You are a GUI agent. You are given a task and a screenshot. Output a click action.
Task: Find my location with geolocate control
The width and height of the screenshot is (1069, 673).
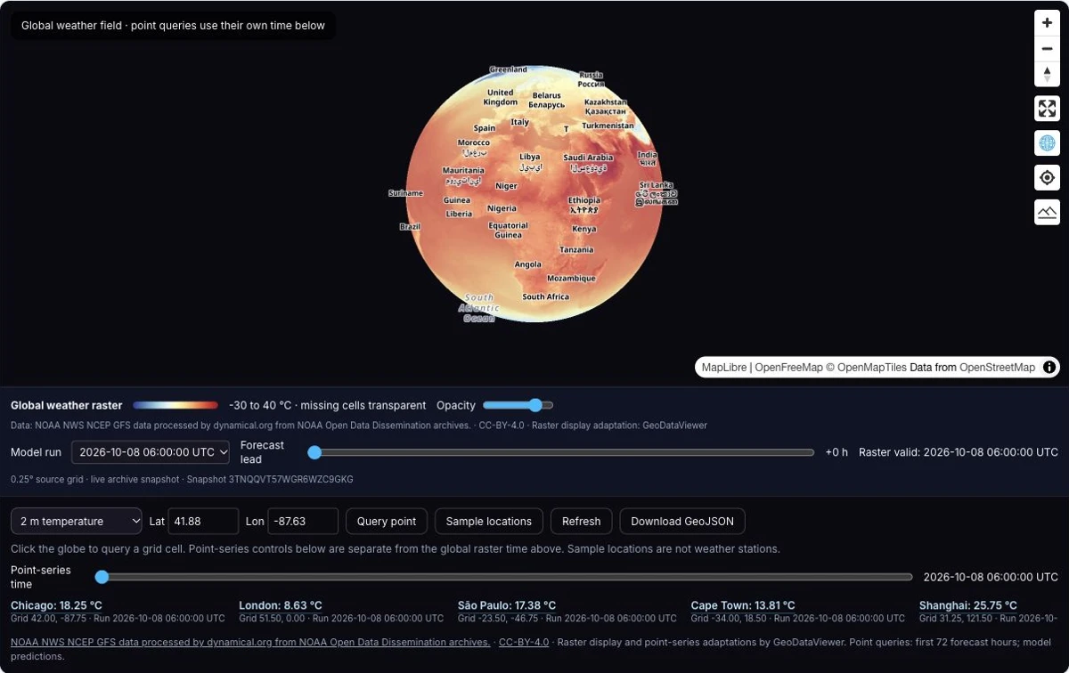coord(1047,177)
